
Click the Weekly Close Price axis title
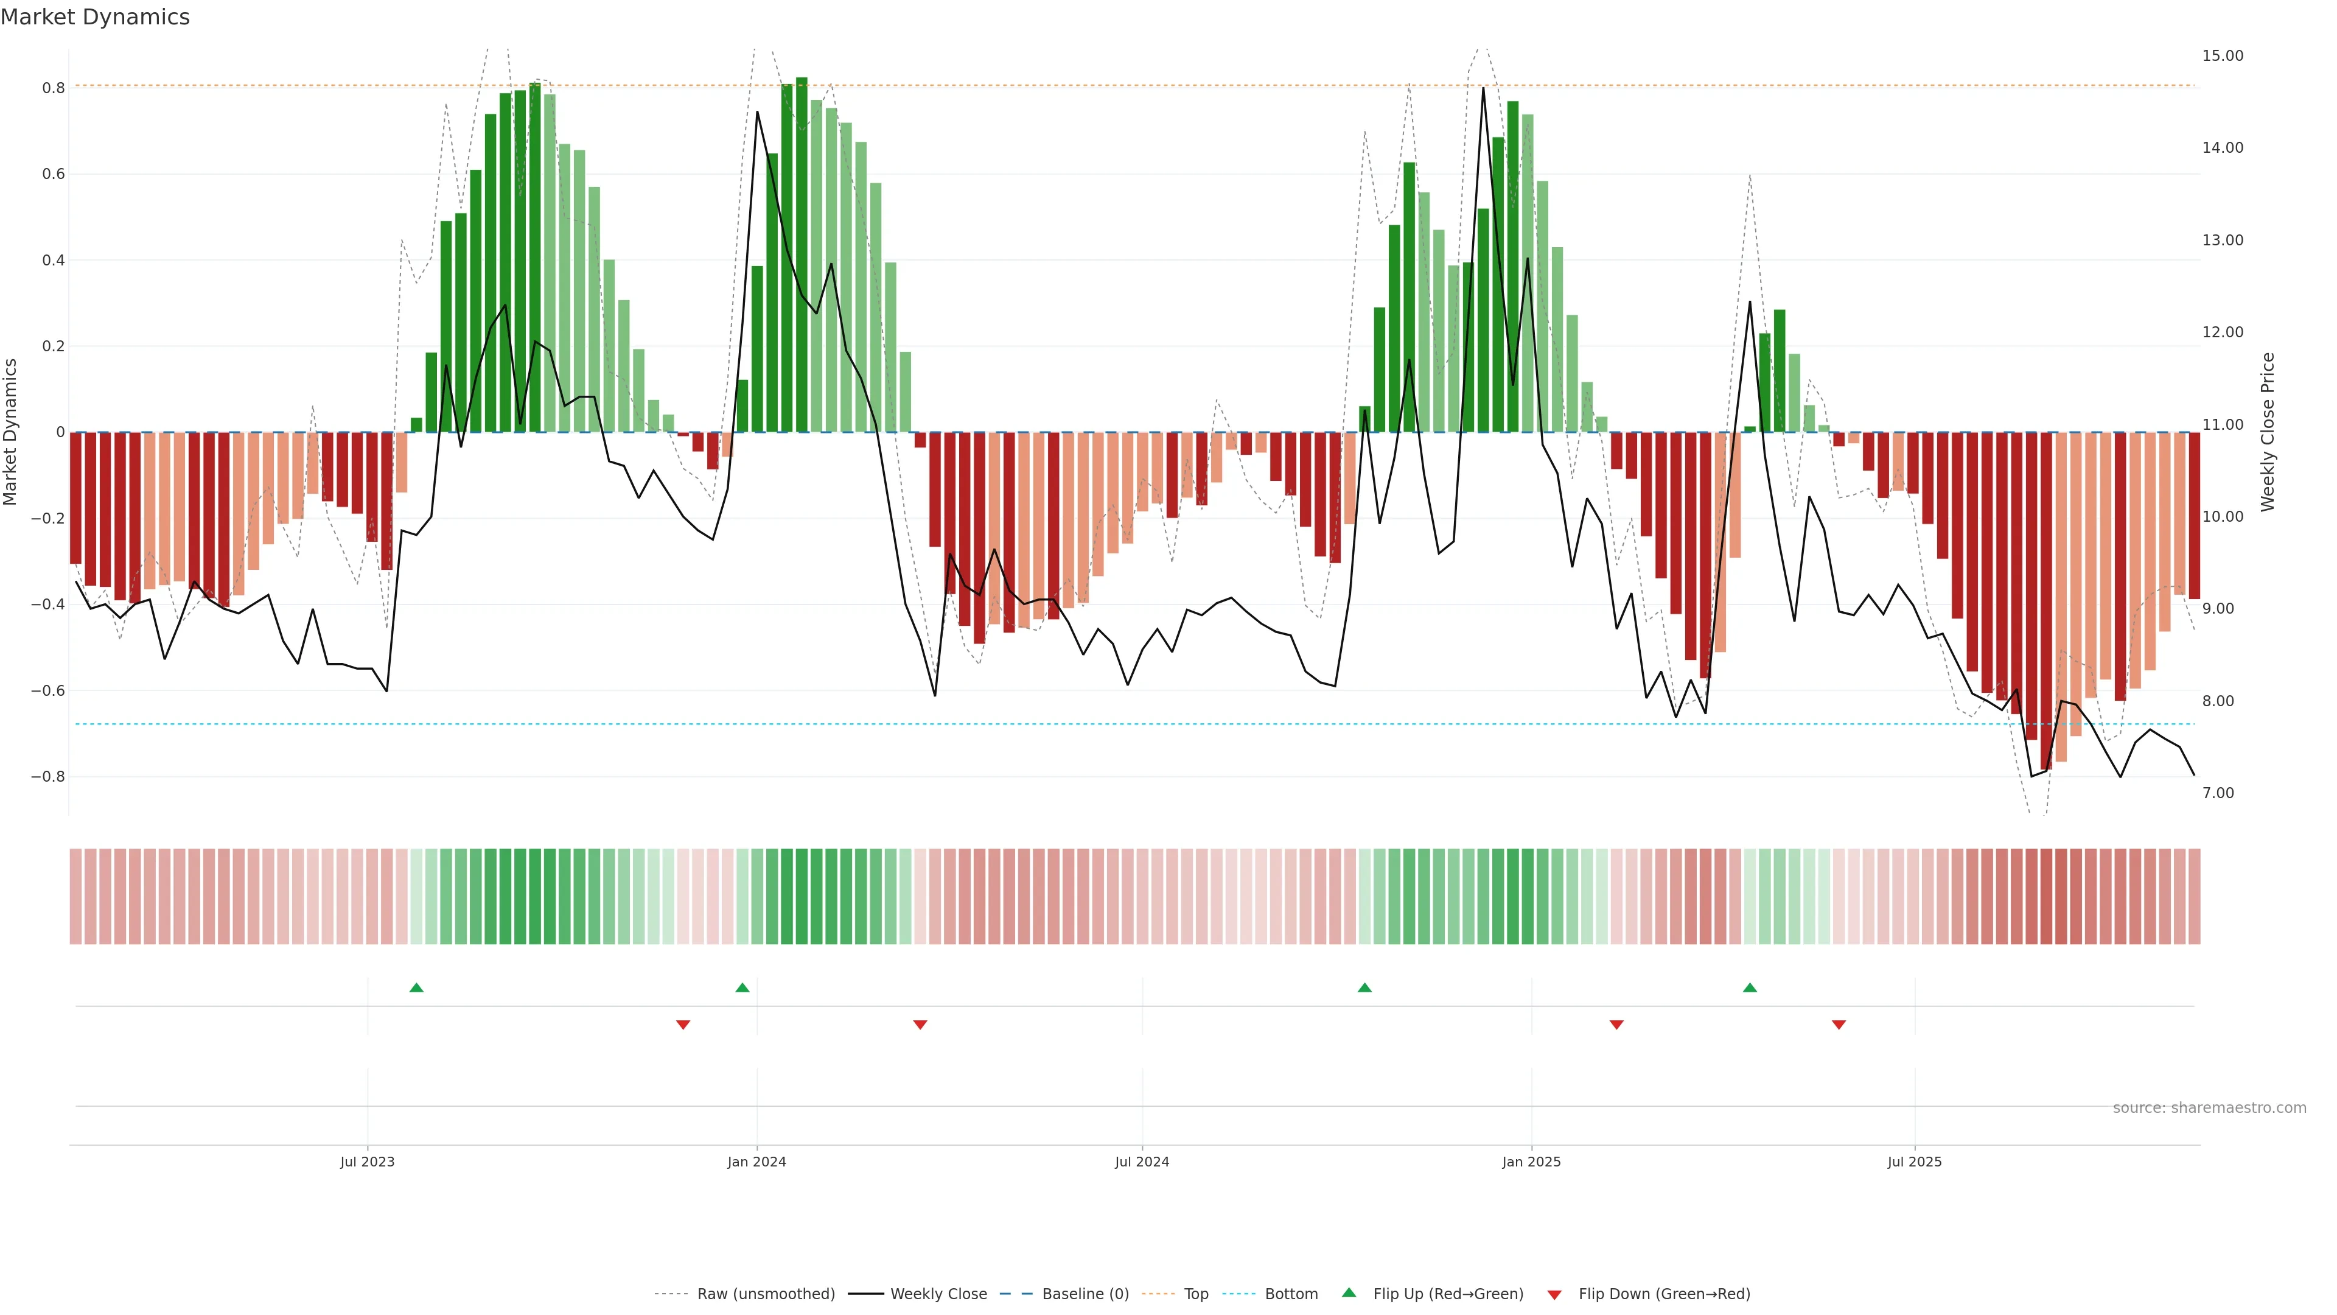tap(2268, 432)
